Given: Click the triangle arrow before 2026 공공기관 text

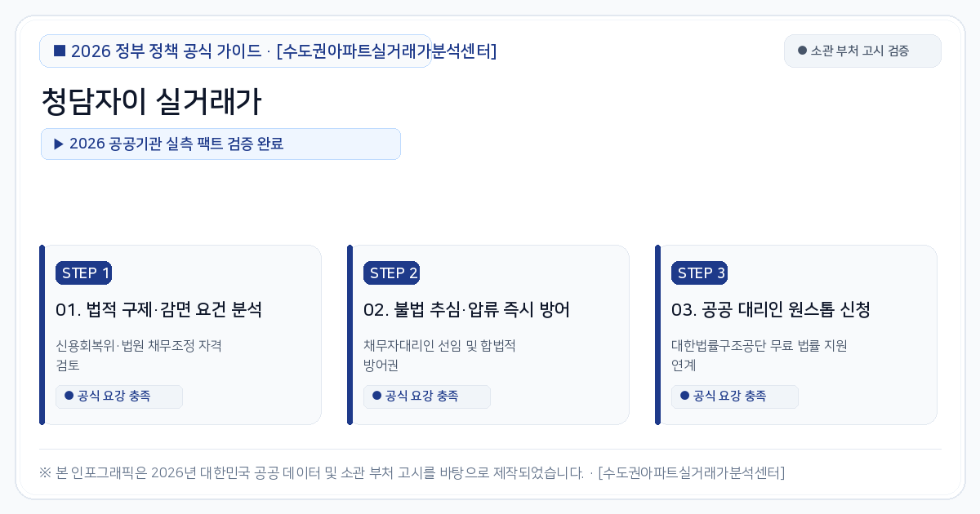Looking at the screenshot, I should (59, 144).
